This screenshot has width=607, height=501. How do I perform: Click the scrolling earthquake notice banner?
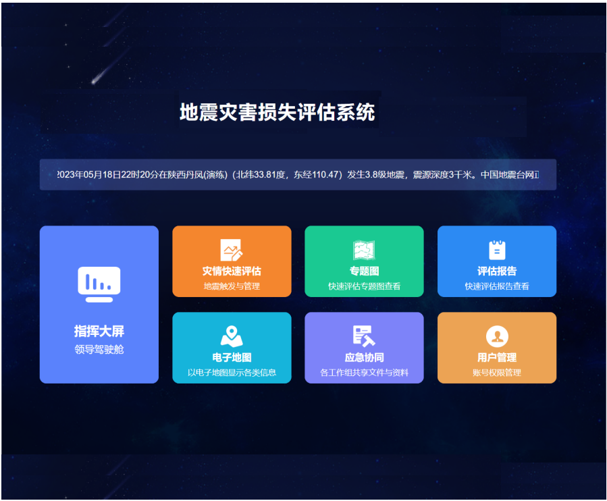[298, 174]
